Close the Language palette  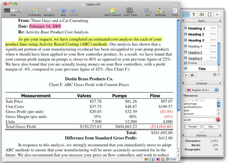[220, 83]
